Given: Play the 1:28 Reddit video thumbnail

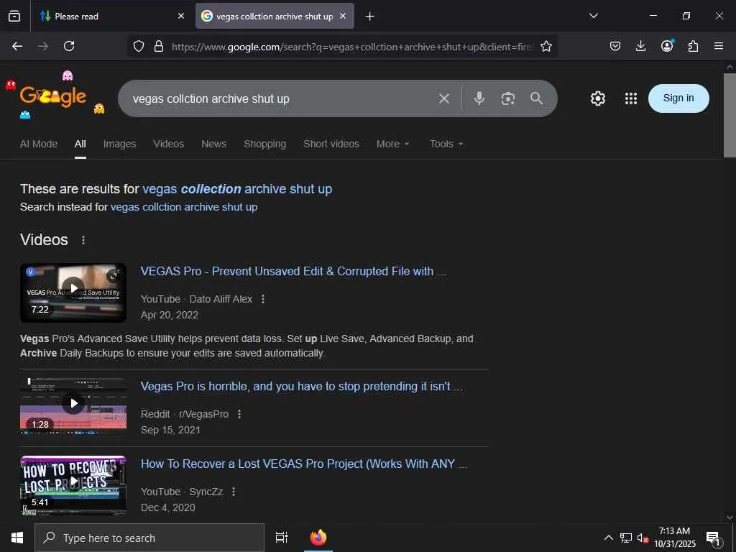Looking at the screenshot, I should tap(73, 405).
